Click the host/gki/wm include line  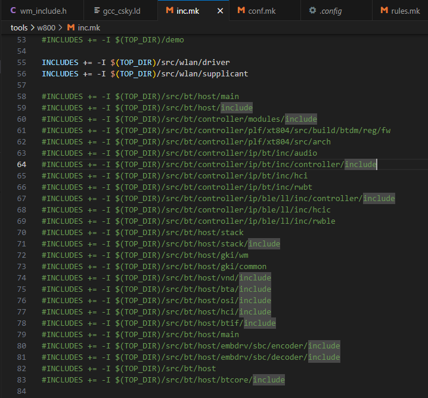tap(145, 255)
